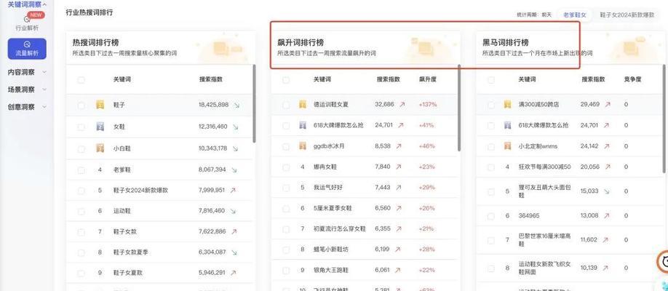Click down-trend arrow next to 12,316,460
This screenshot has width=668, height=291.
click(x=235, y=127)
